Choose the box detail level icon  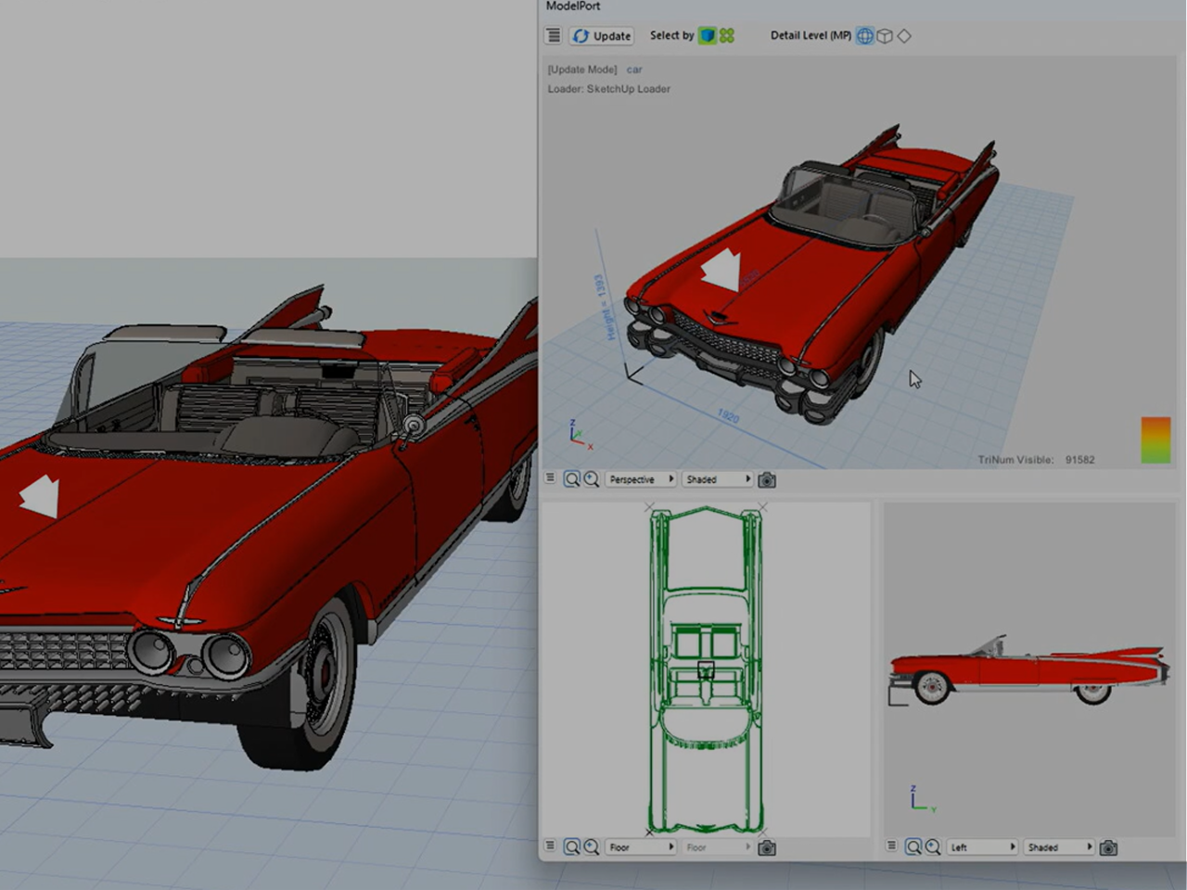point(885,35)
